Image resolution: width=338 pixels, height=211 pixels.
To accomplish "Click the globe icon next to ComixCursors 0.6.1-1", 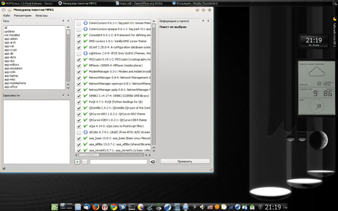I will tap(86, 23).
